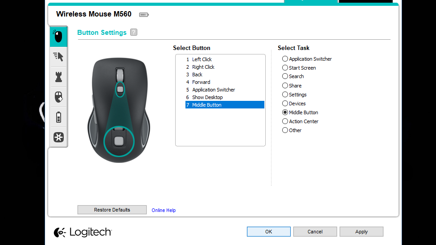Open the mouse-plus add device tab
The height and width of the screenshot is (245, 436).
coord(58,97)
